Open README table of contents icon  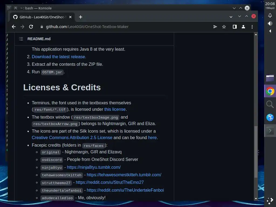coord(21,39)
